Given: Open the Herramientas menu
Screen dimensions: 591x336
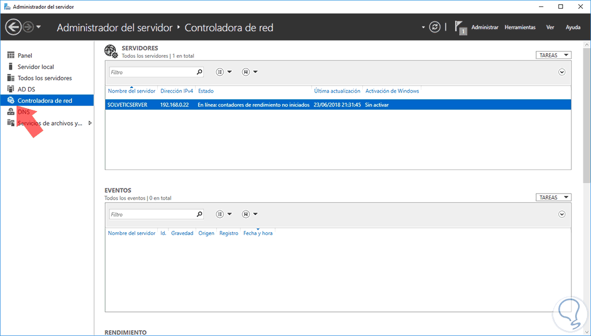Looking at the screenshot, I should (x=520, y=27).
